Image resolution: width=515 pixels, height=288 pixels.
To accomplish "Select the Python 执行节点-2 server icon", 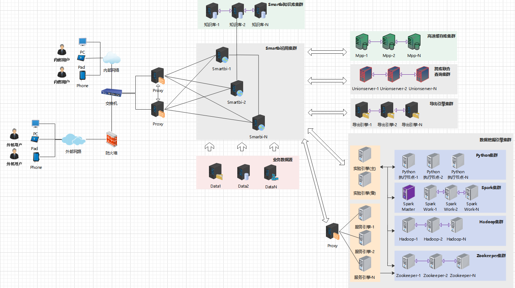I will (433, 161).
